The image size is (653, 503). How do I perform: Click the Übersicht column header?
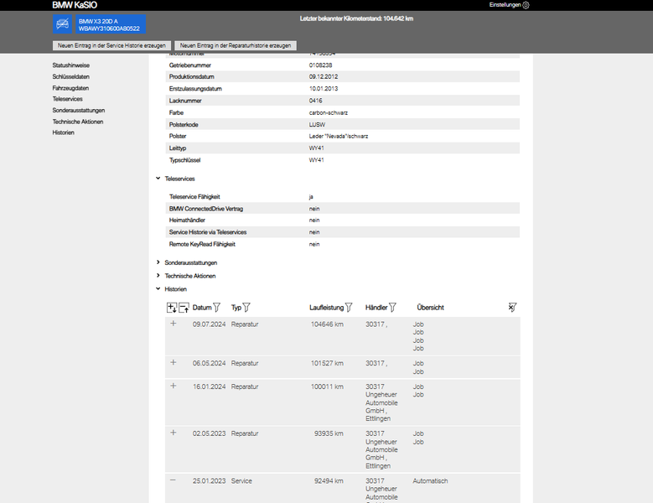click(x=430, y=308)
